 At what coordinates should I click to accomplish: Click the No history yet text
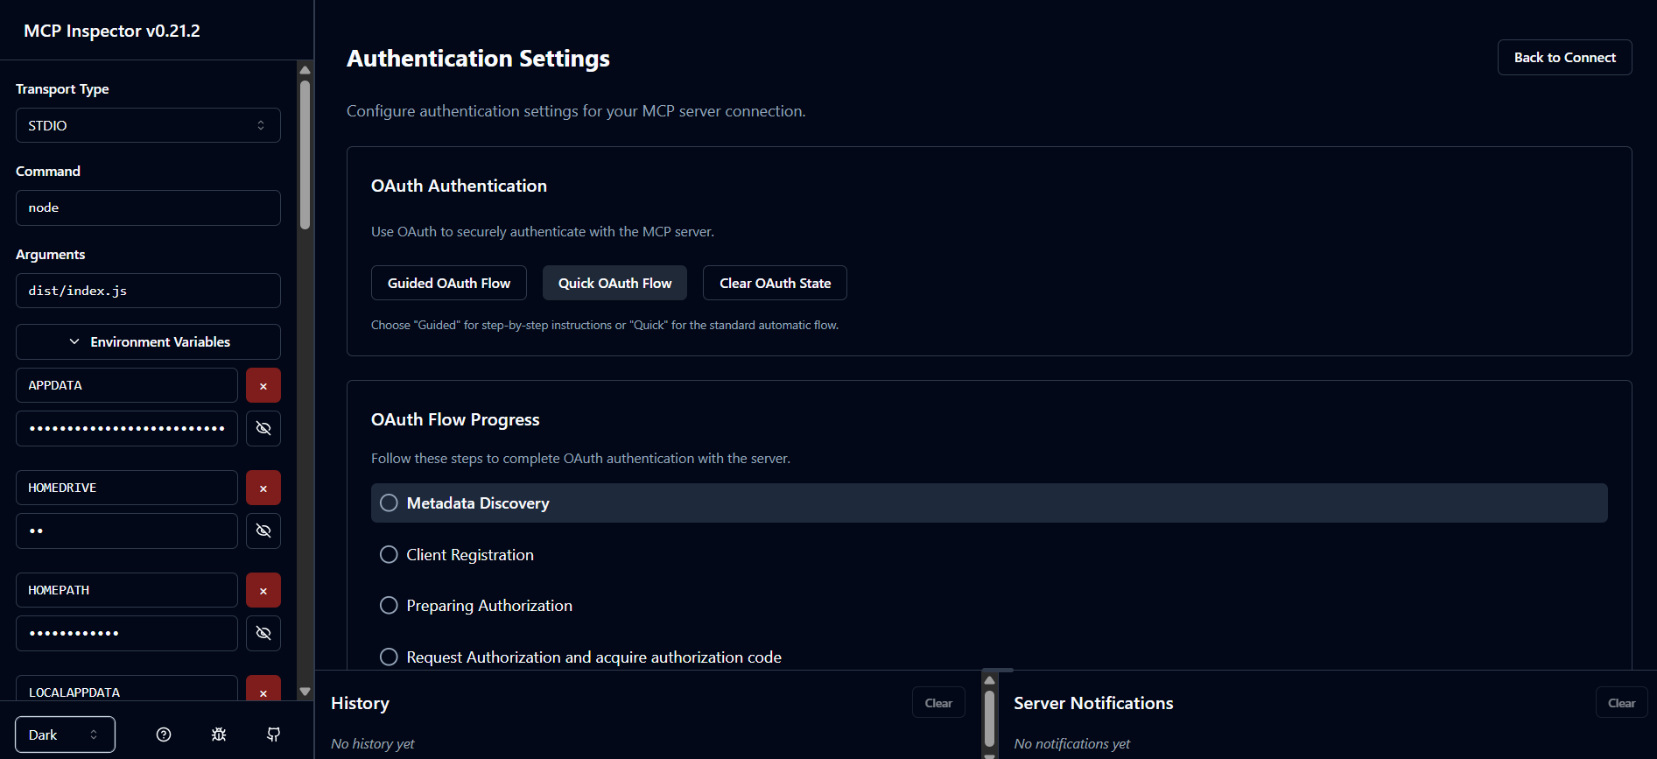tap(373, 743)
